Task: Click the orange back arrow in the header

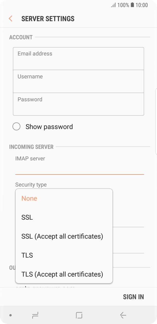Action: (10, 19)
